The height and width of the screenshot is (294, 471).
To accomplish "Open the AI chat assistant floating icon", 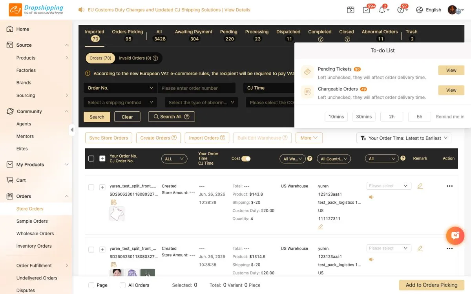I will 455,235.
